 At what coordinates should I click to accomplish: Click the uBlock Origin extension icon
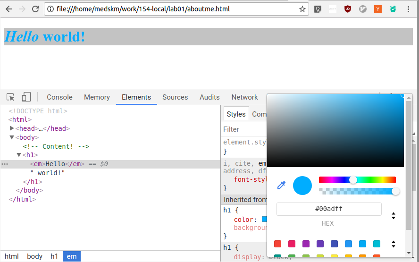point(348,9)
